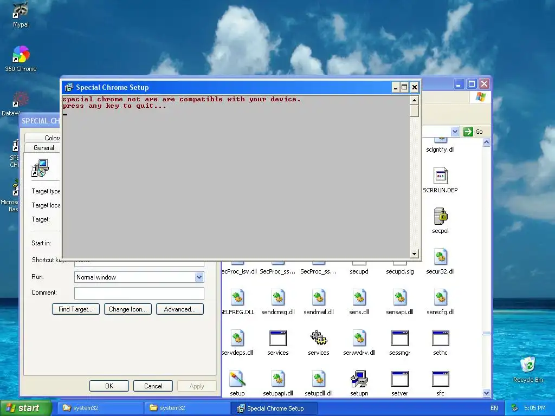Select the secupd file label
The image size is (555, 416).
click(359, 271)
